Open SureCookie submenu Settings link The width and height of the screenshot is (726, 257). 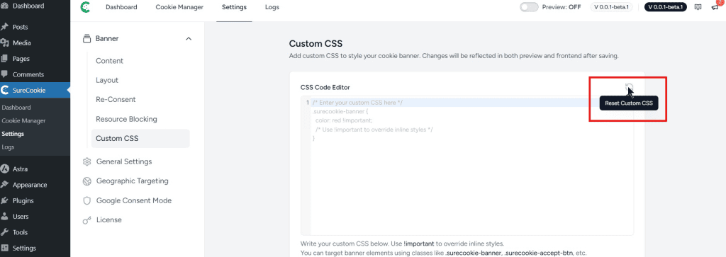tap(13, 134)
